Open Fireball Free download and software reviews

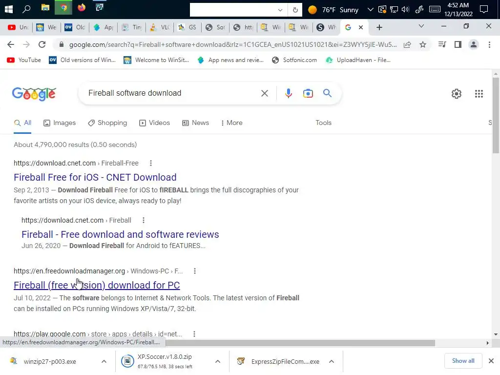click(x=120, y=234)
